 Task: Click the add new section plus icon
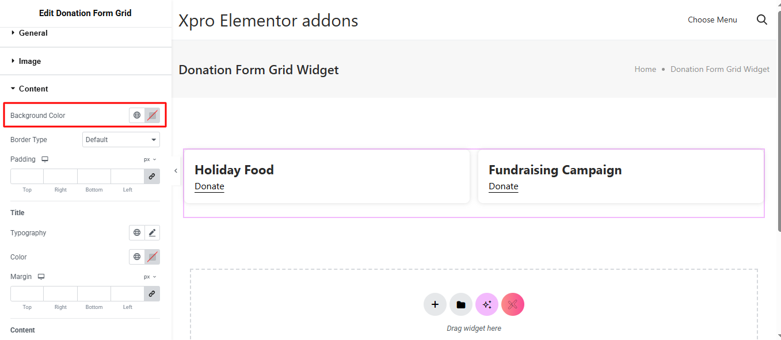pos(435,304)
